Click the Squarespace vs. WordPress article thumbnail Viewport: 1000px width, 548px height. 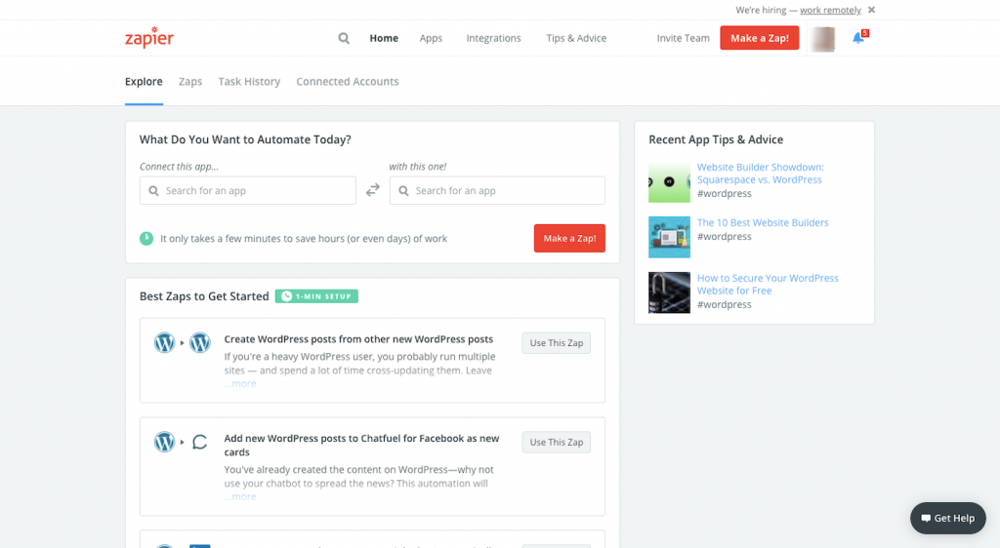[x=669, y=182]
